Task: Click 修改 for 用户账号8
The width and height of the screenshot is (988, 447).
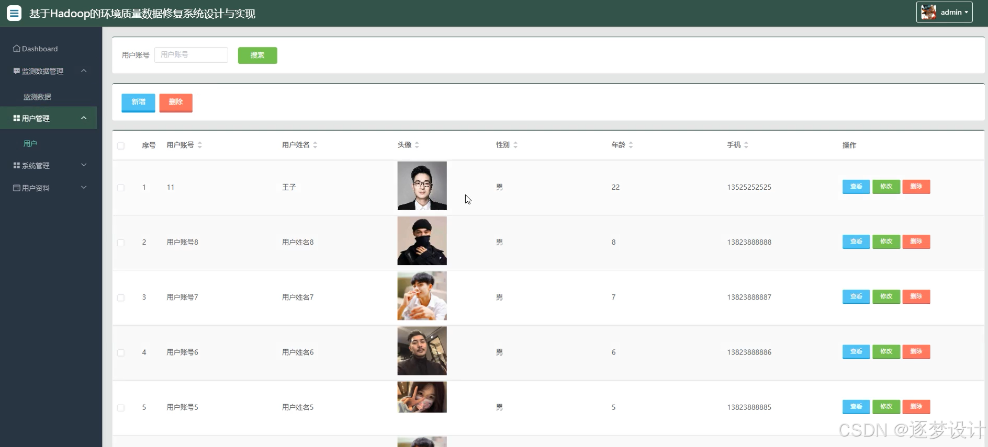Action: click(886, 242)
